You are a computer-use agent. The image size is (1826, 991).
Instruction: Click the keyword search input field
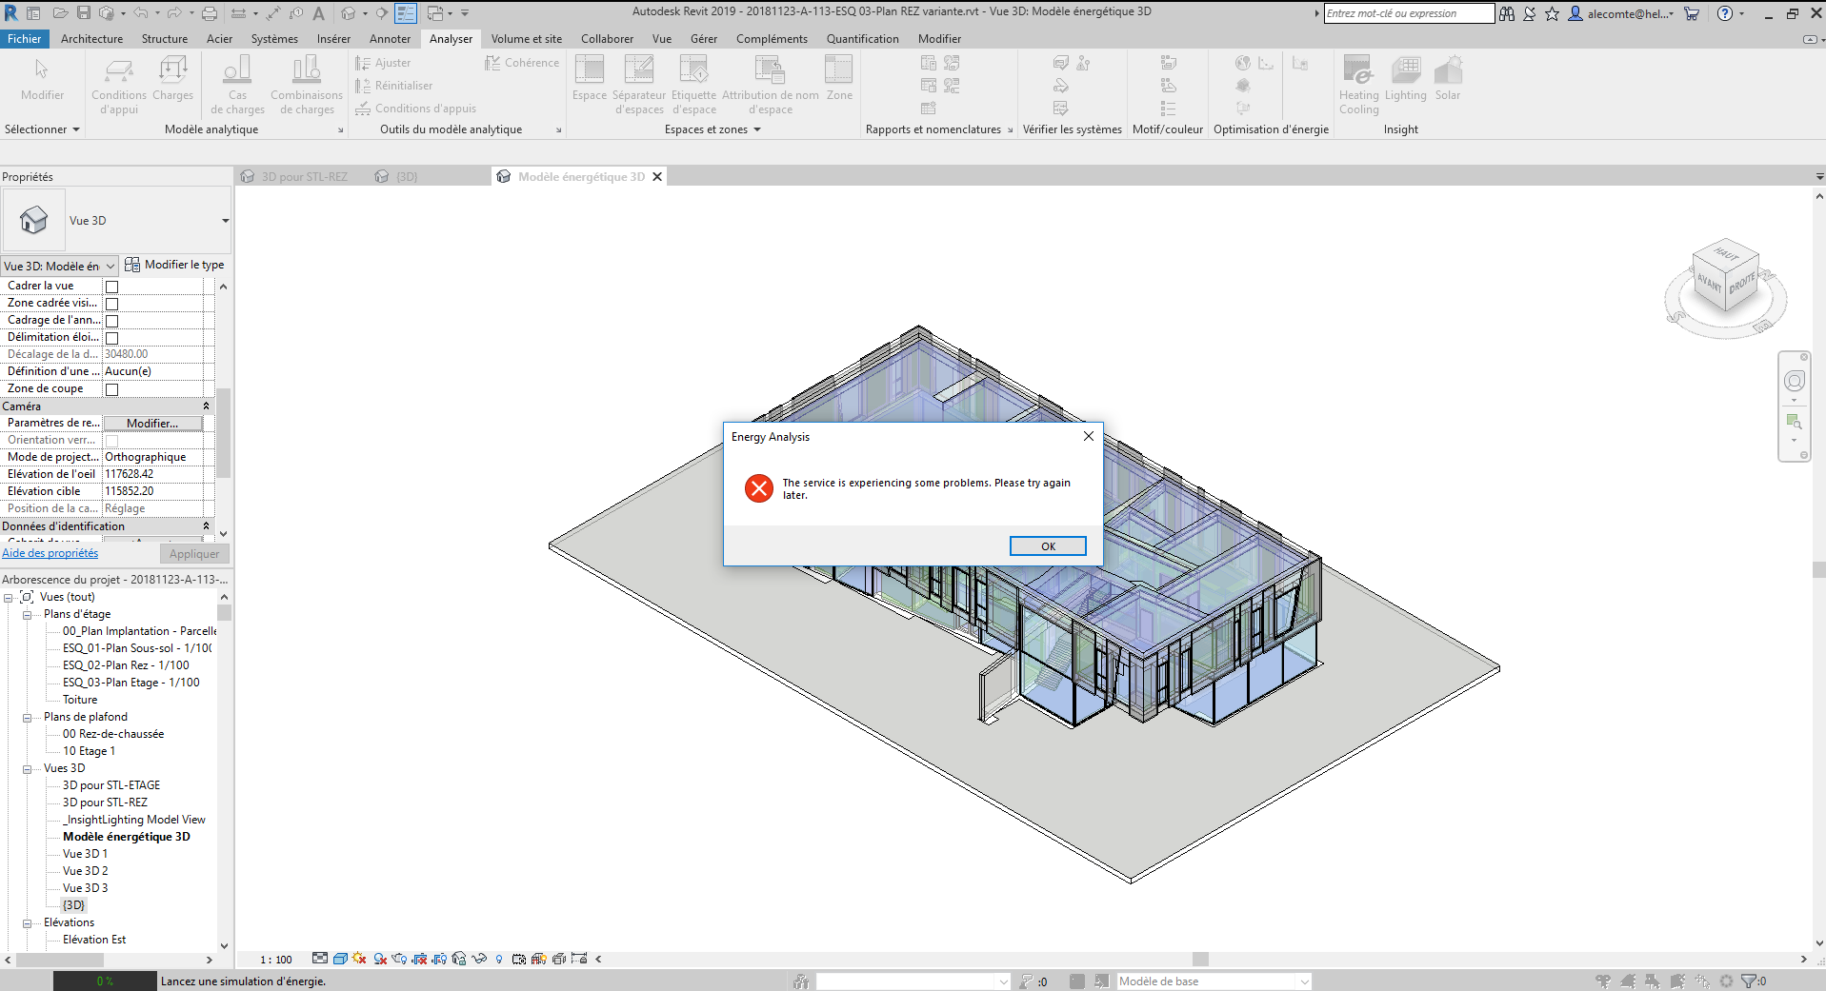[1409, 13]
